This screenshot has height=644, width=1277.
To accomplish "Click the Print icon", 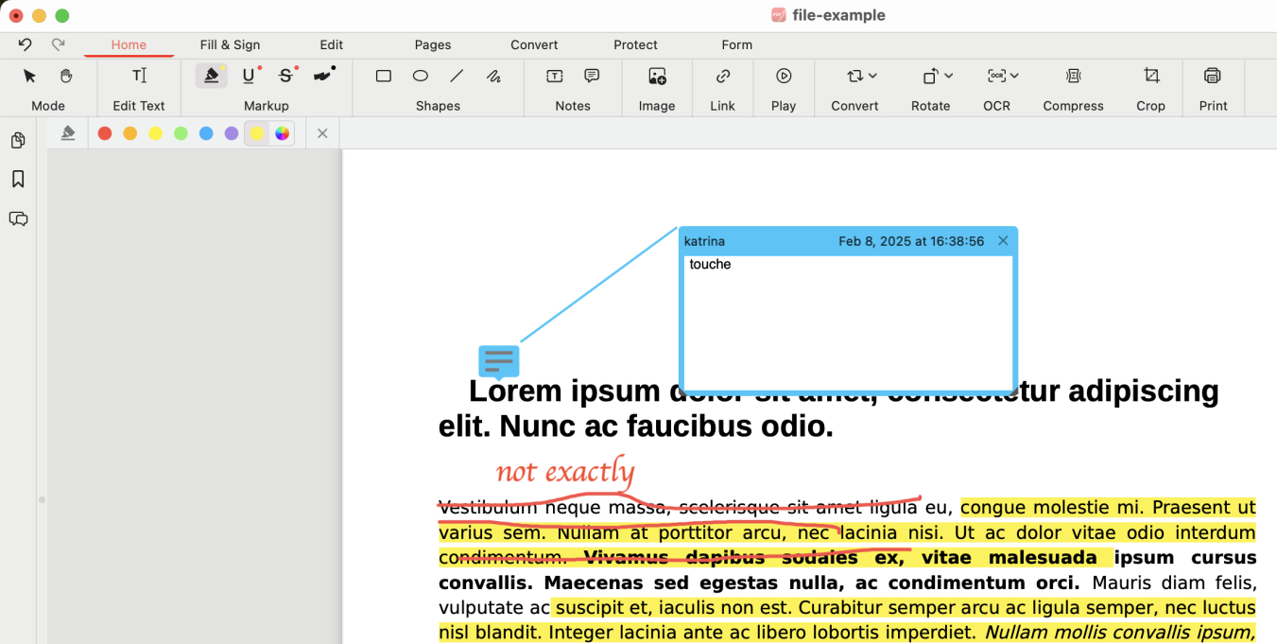I will [1213, 76].
